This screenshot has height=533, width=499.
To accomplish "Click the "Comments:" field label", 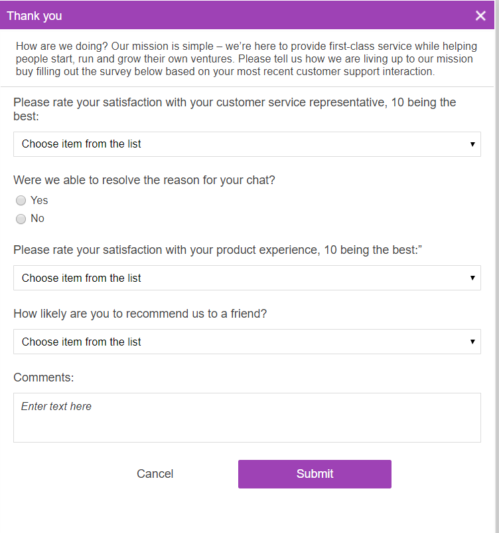I will tap(44, 377).
